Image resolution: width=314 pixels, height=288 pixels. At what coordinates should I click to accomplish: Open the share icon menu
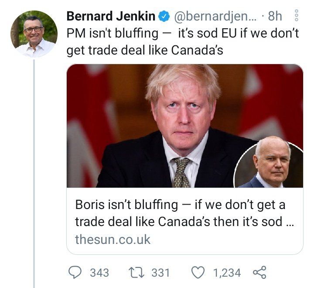click(259, 272)
